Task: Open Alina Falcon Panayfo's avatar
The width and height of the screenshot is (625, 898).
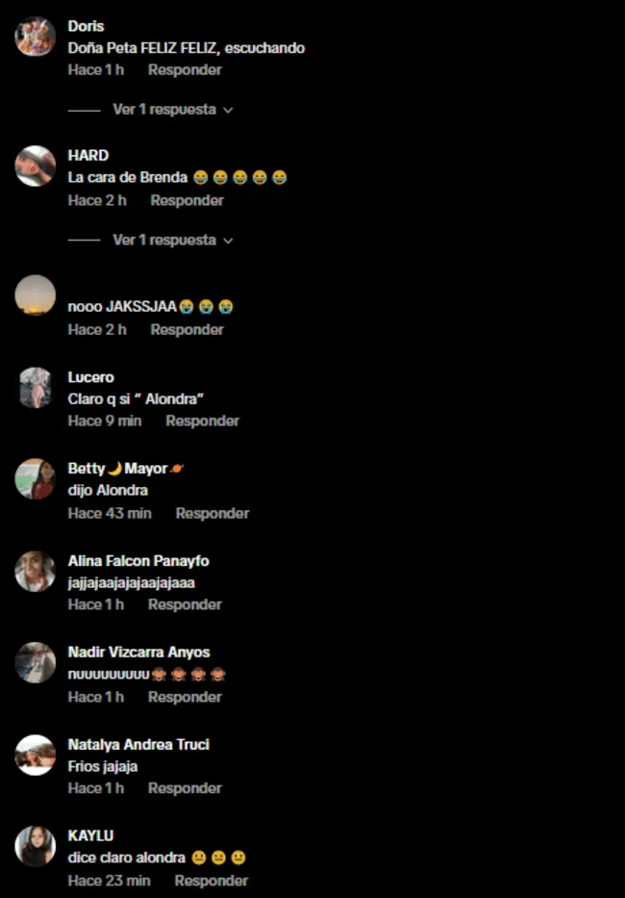Action: (x=35, y=572)
